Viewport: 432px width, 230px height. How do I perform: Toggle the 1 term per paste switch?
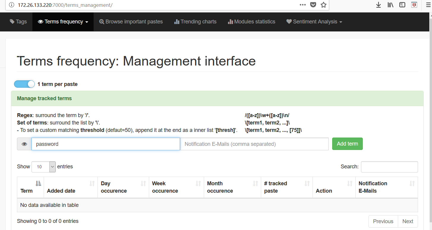click(24, 84)
